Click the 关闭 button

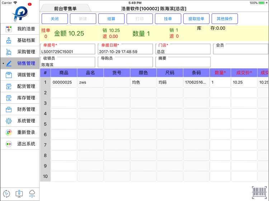point(55,19)
